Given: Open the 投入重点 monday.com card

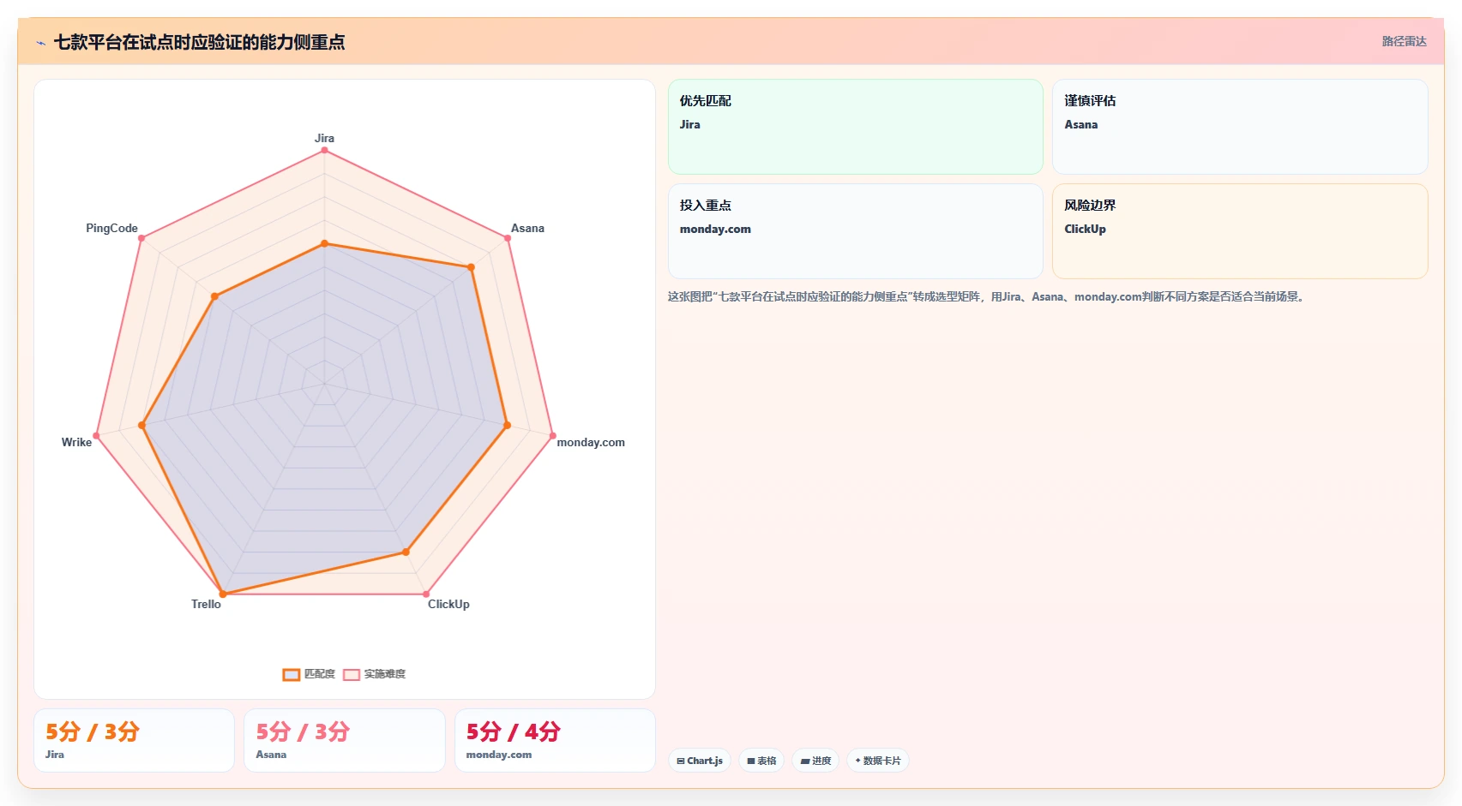Looking at the screenshot, I should (855, 231).
